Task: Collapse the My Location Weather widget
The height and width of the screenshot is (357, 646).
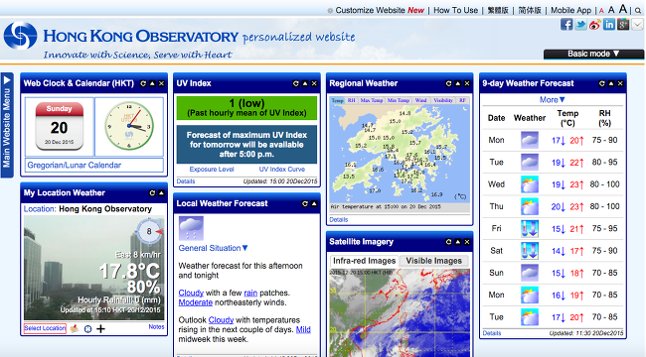Action: pyautogui.click(x=161, y=193)
